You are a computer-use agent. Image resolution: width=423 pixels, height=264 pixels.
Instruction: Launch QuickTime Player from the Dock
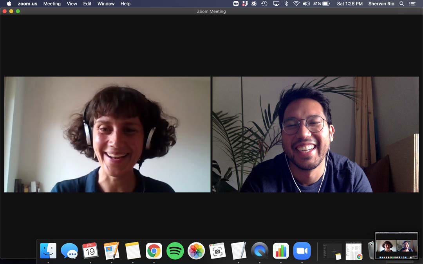click(x=260, y=251)
